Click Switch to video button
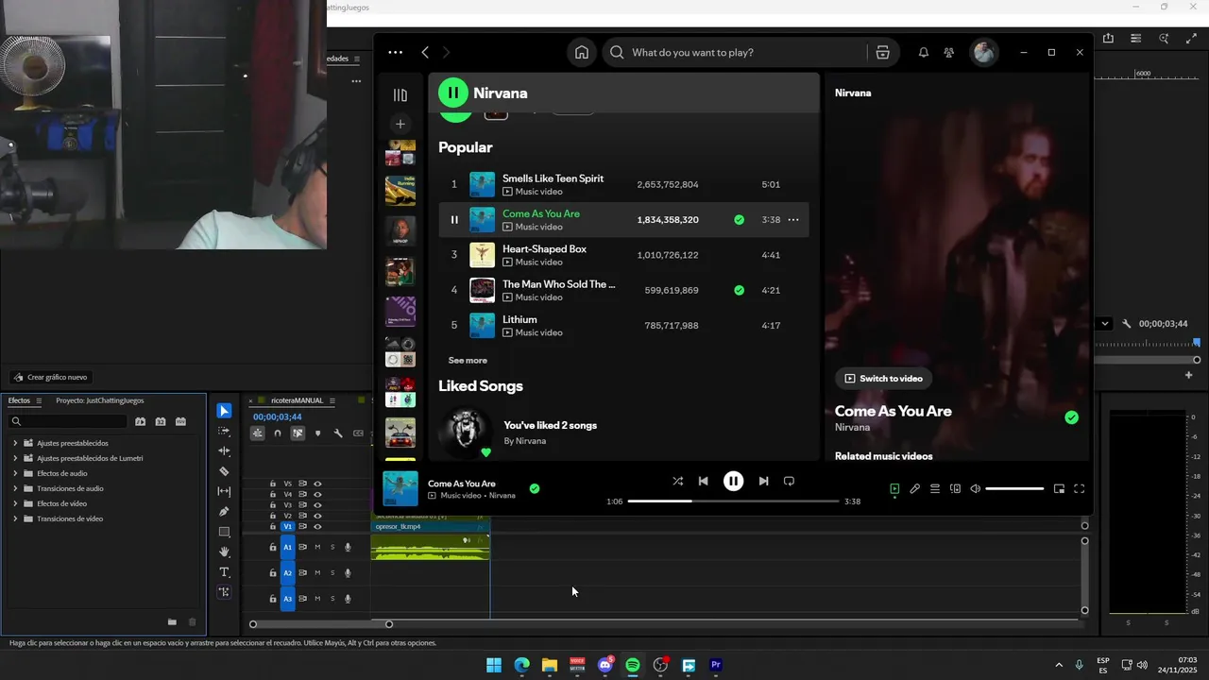1209x680 pixels. pos(883,379)
